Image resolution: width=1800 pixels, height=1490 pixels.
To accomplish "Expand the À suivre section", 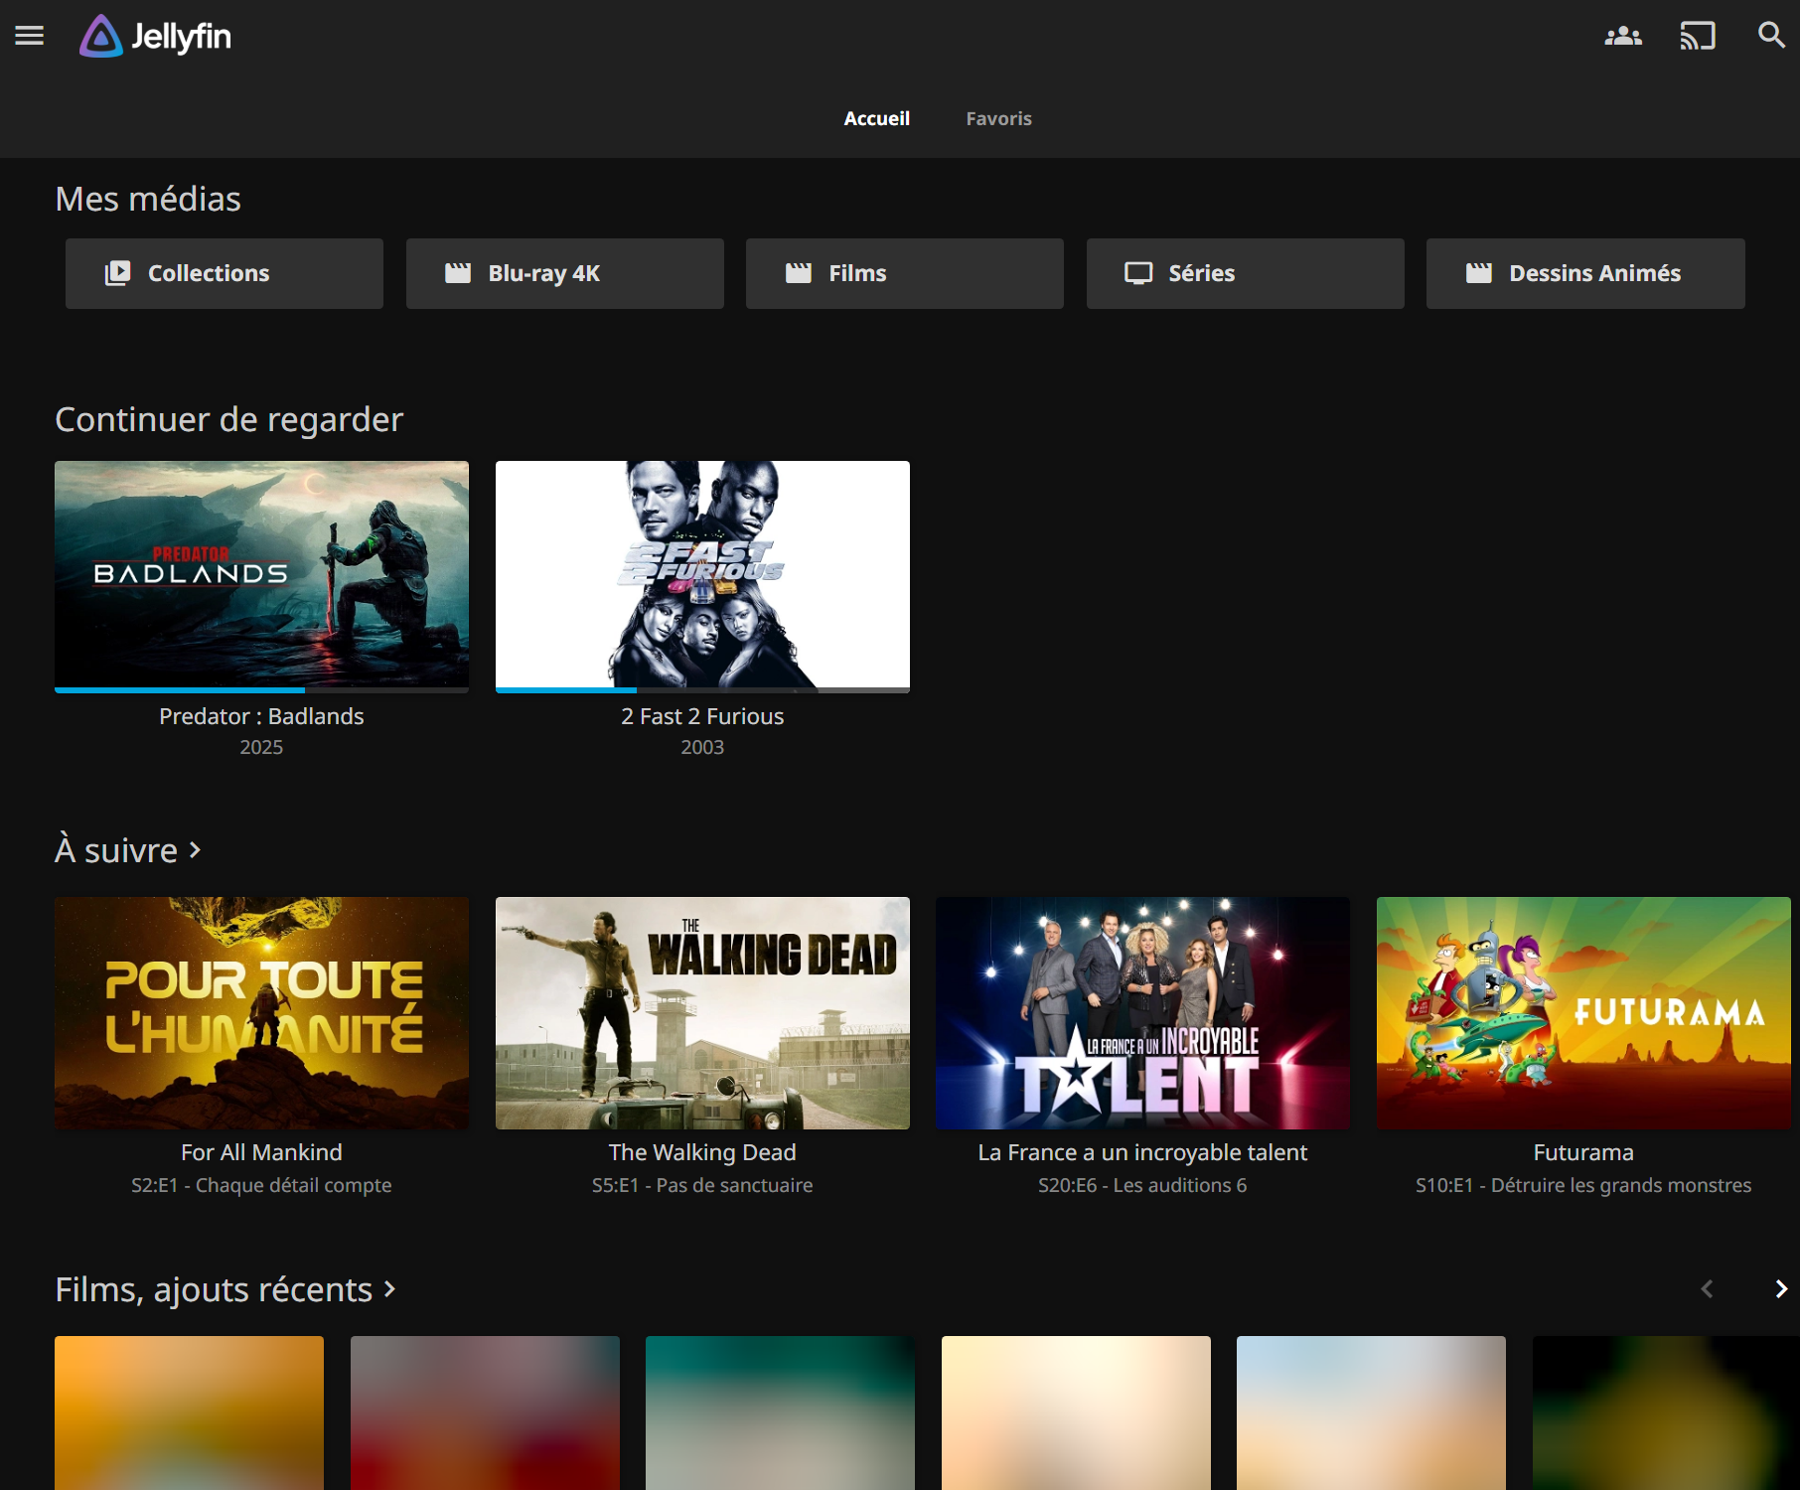I will click(128, 850).
